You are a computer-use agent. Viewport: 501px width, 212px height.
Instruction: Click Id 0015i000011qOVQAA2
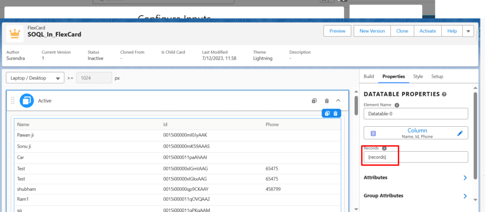pos(186,199)
